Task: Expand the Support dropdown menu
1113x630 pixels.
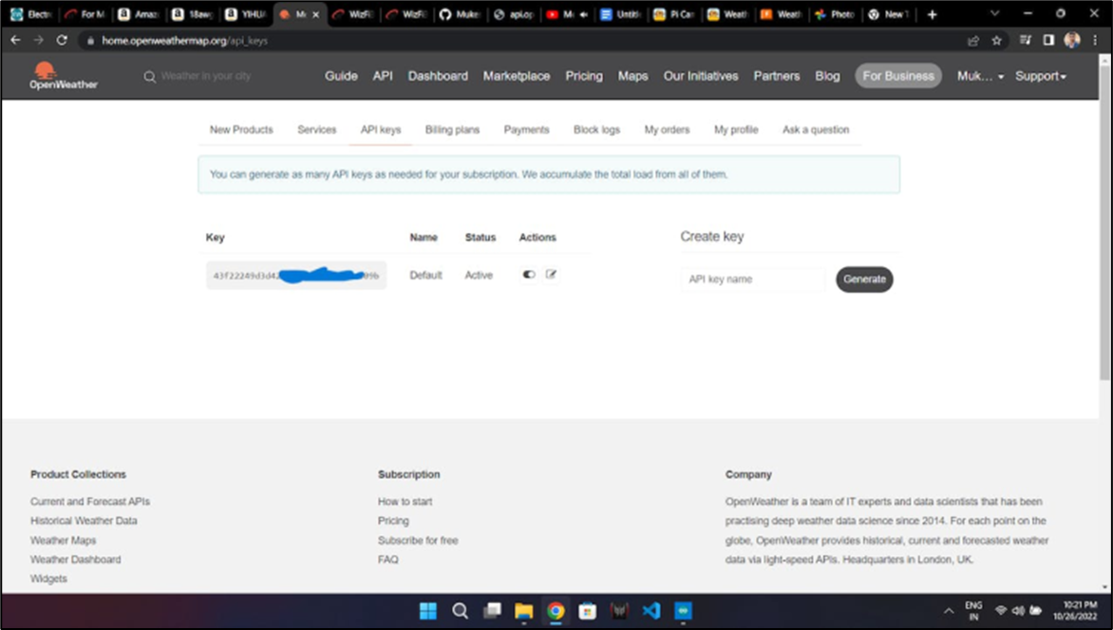Action: (x=1041, y=76)
